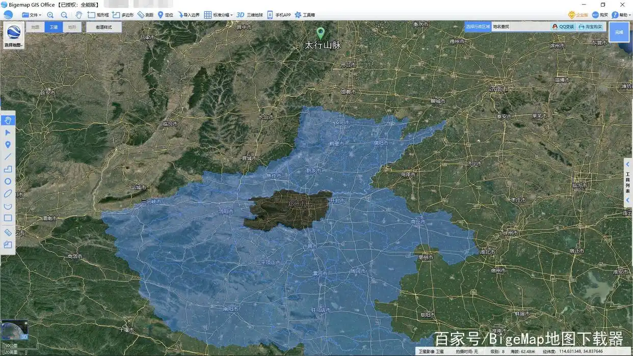This screenshot has width=633, height=356.
Task: Select the hand pan tool
Action: point(8,120)
